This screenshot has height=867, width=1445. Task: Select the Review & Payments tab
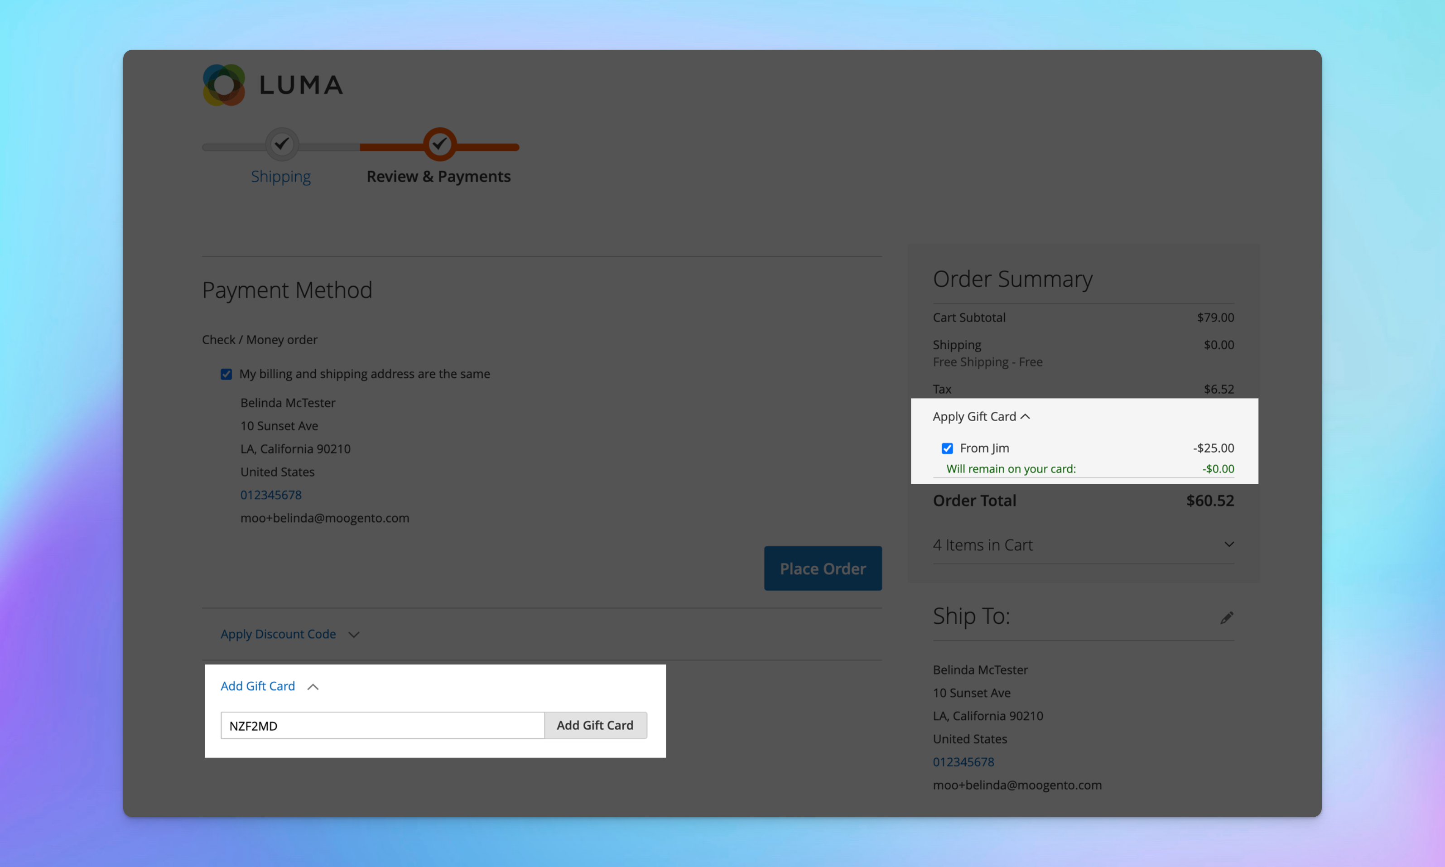click(438, 175)
